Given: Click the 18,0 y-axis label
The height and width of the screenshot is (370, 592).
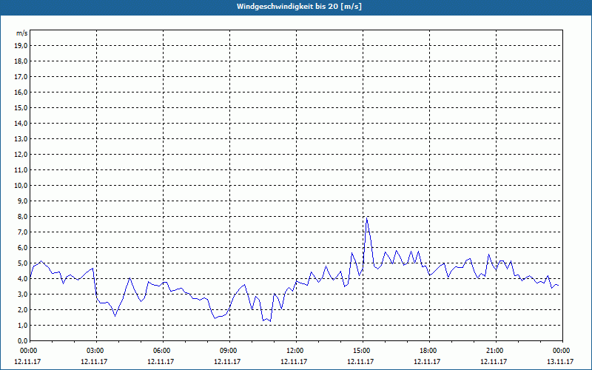Looking at the screenshot, I should (x=21, y=61).
